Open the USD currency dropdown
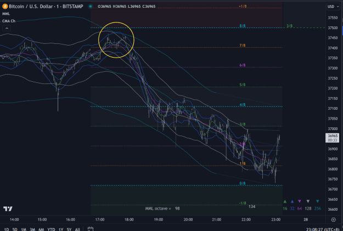The width and height of the screenshot is (343, 231). click(x=333, y=7)
